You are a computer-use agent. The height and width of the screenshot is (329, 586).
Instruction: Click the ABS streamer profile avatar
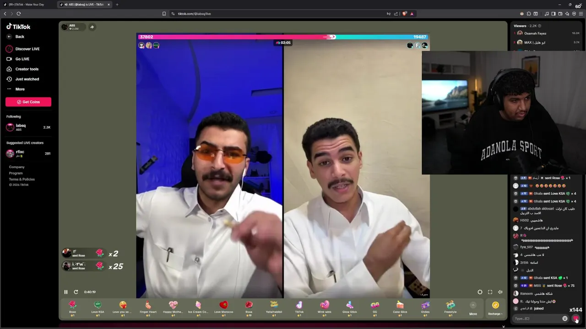65,27
